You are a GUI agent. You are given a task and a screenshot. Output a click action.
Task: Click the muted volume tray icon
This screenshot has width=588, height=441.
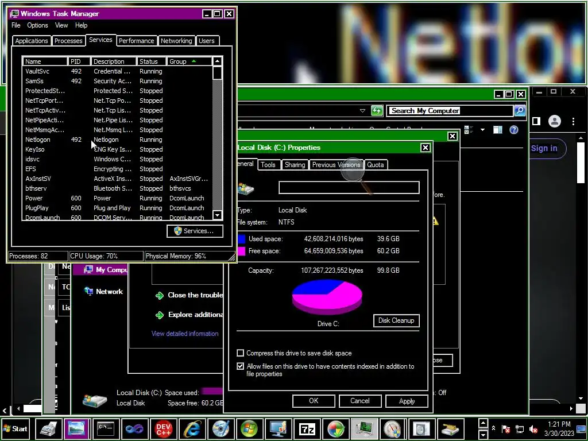[533, 428]
